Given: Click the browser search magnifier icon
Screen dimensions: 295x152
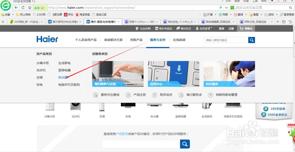Looking at the screenshot, I should 291,8.
